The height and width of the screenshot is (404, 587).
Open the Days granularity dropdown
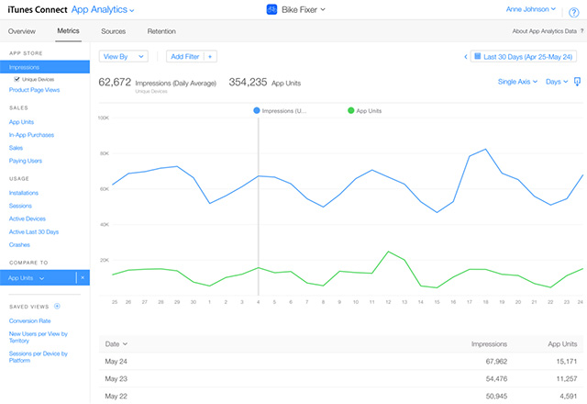[557, 82]
